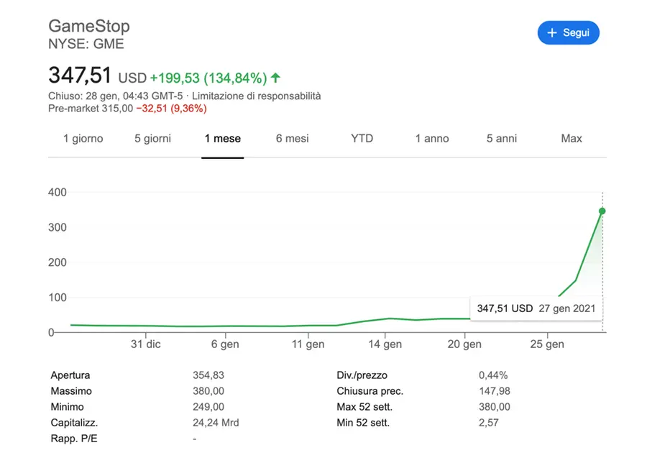
Task: Select the 1 anno tab
Action: pyautogui.click(x=431, y=138)
